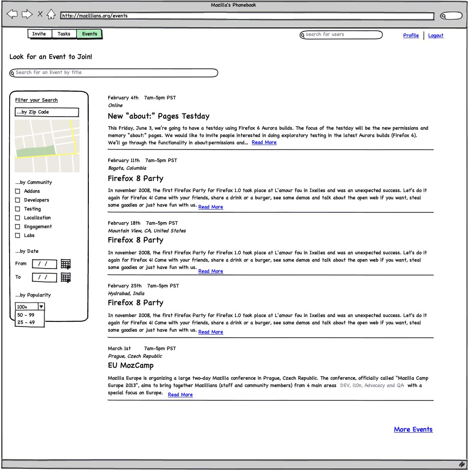Focus the Search for an Event by title field

tap(114, 73)
